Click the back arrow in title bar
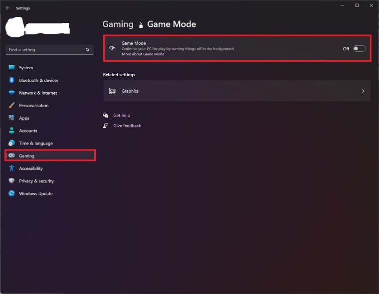The width and height of the screenshot is (379, 294). [7, 8]
